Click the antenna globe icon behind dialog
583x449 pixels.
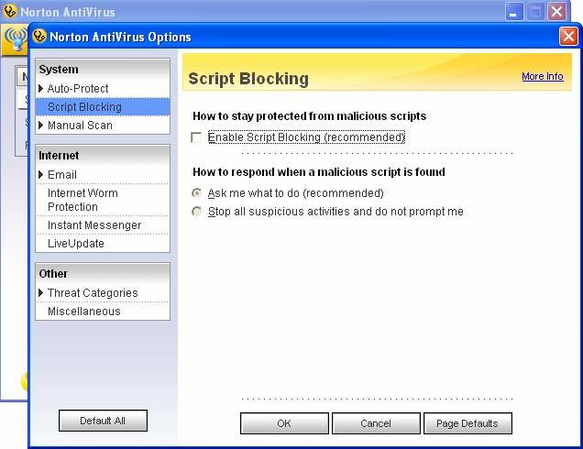pos(16,40)
